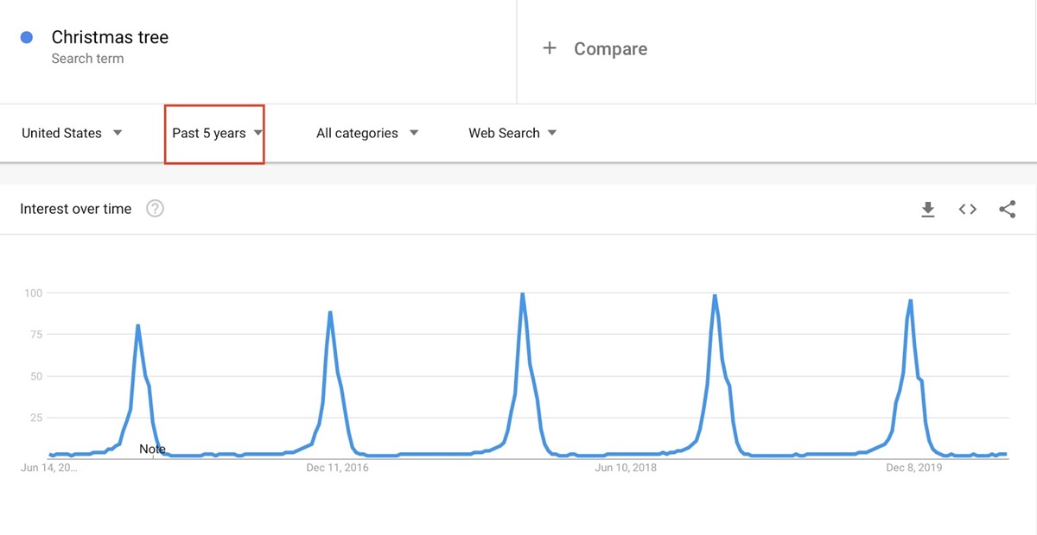Open the All categories dropdown
The width and height of the screenshot is (1037, 535).
pos(367,133)
